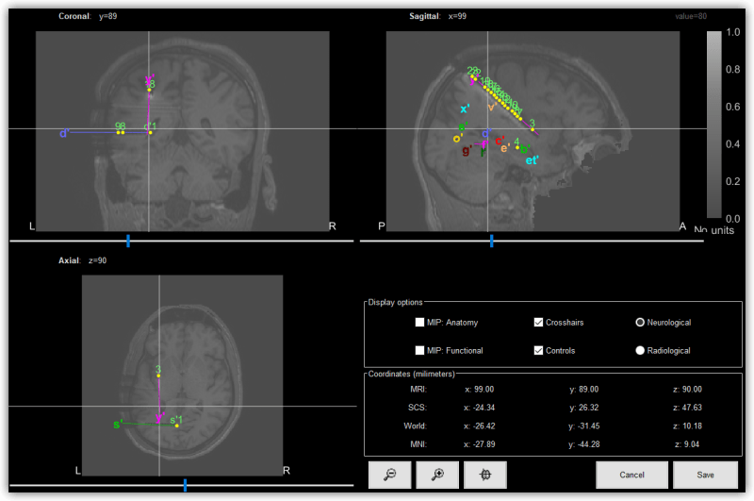754x501 pixels.
Task: Click the SCS x value -24.34
Action: (x=479, y=408)
